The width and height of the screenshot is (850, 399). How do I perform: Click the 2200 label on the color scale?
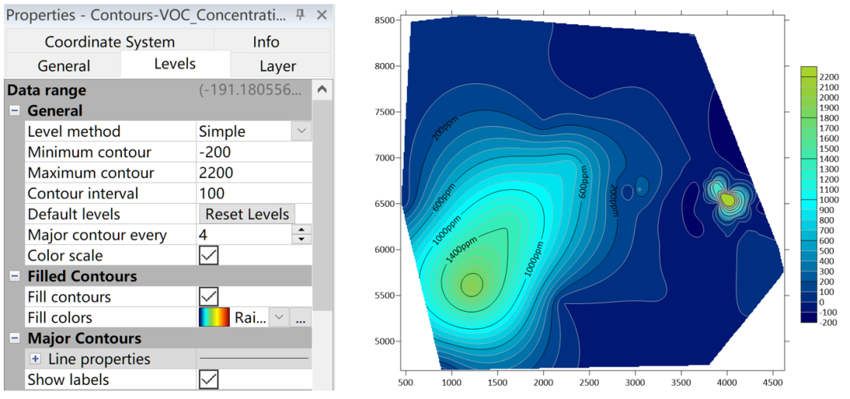coord(830,77)
